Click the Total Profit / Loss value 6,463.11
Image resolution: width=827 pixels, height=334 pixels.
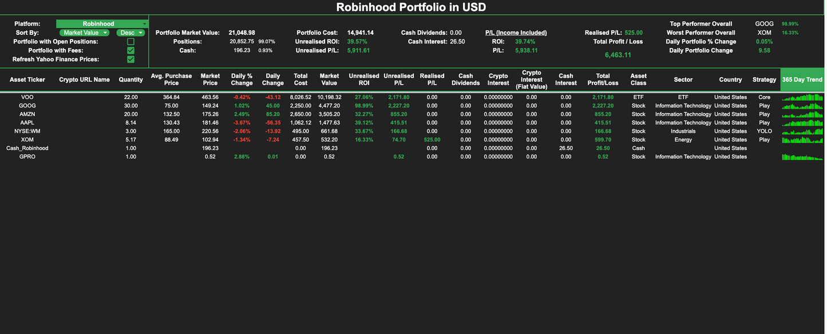coord(618,55)
